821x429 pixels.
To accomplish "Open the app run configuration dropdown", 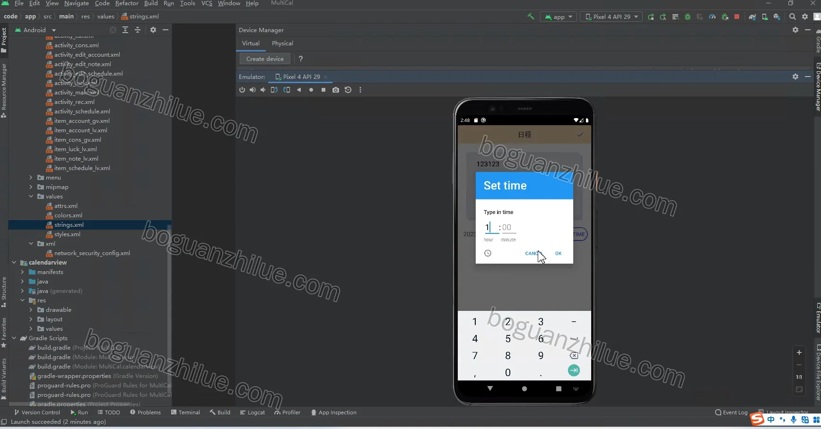I will 559,17.
